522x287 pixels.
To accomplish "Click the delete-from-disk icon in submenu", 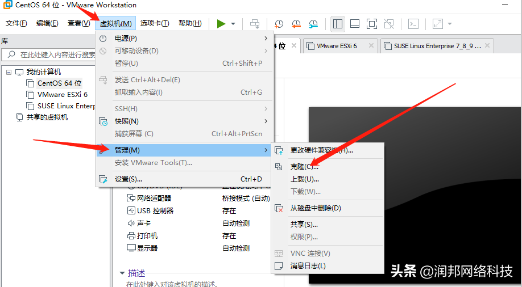I will pos(279,208).
